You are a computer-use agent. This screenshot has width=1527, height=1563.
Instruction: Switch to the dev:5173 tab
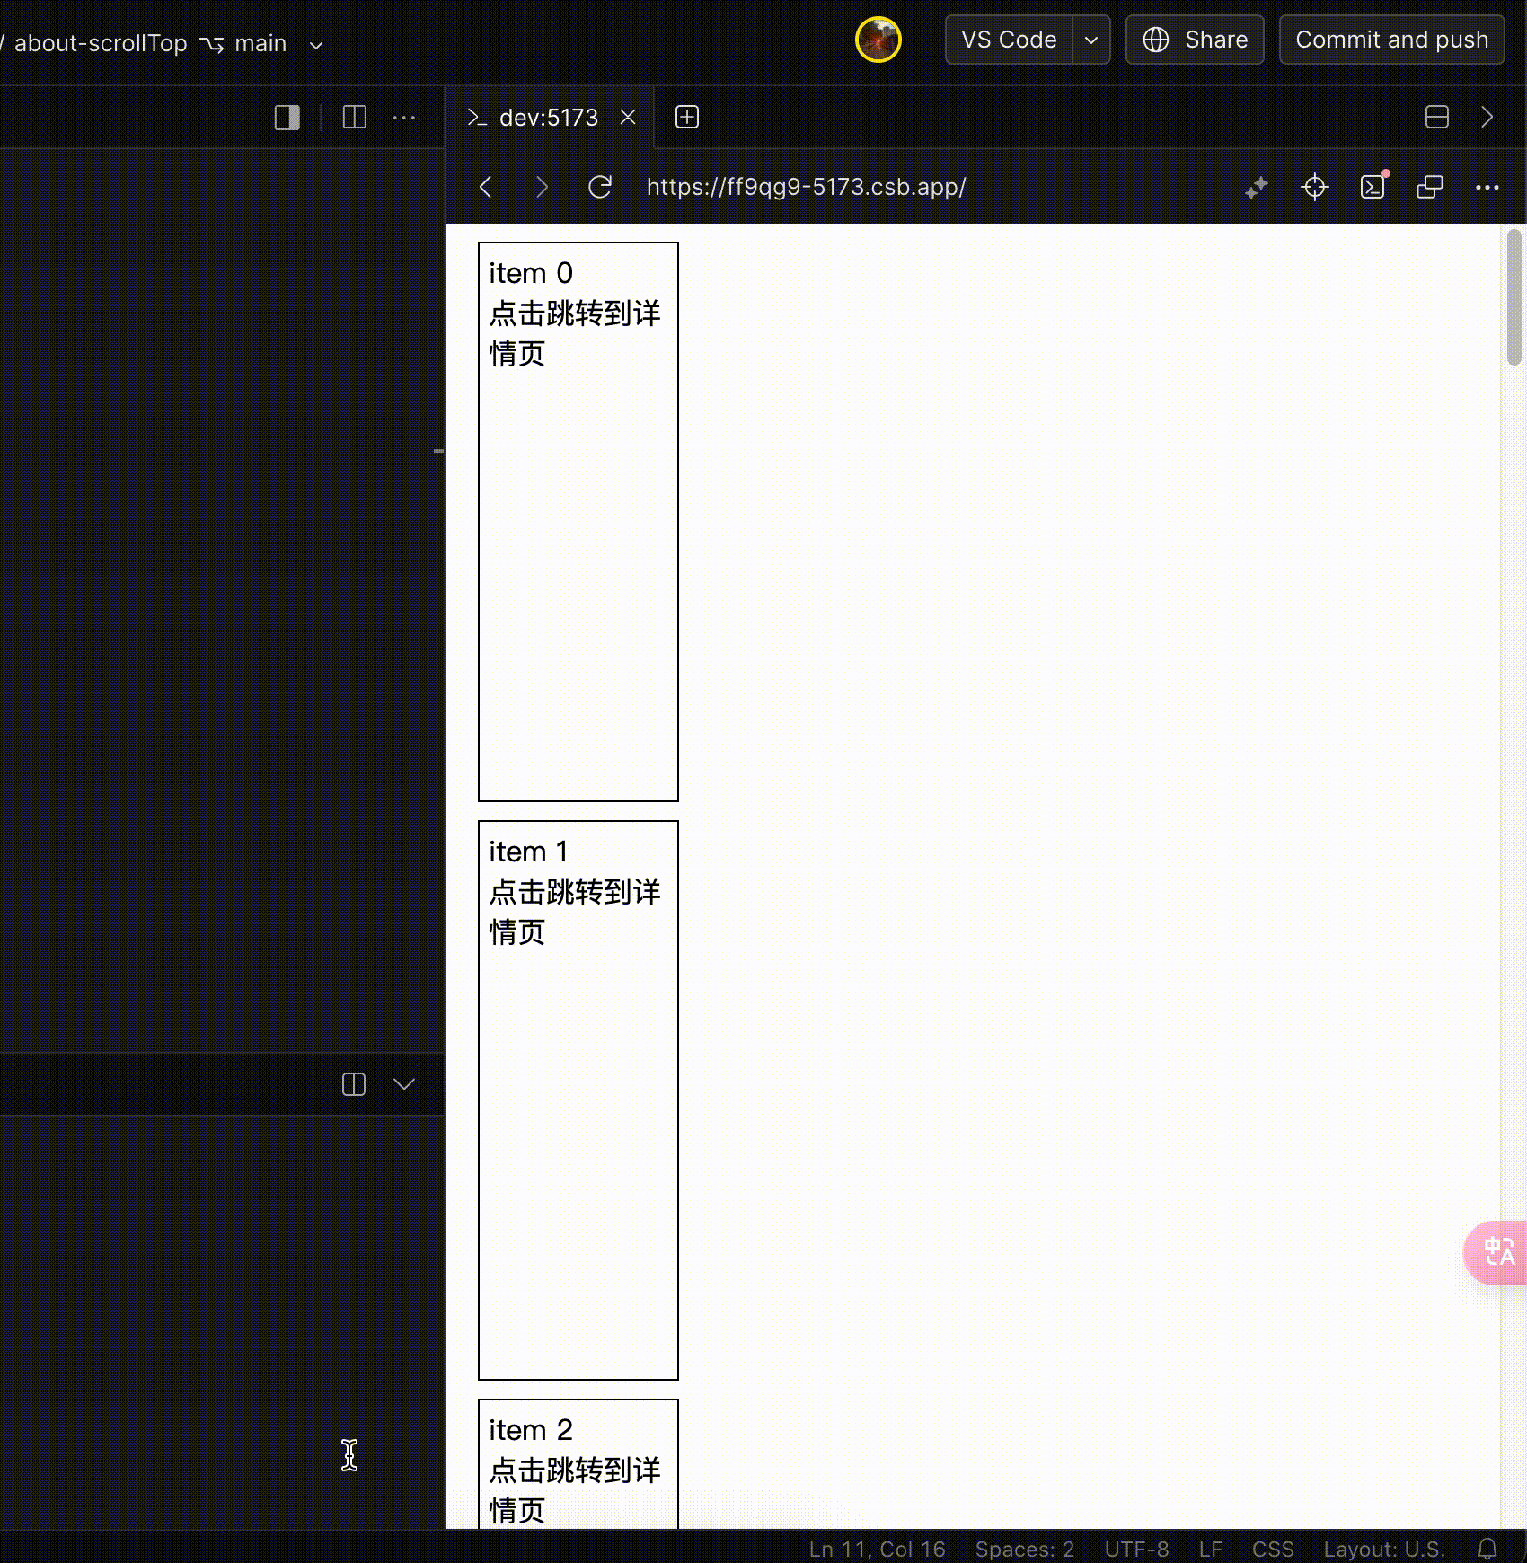point(548,117)
